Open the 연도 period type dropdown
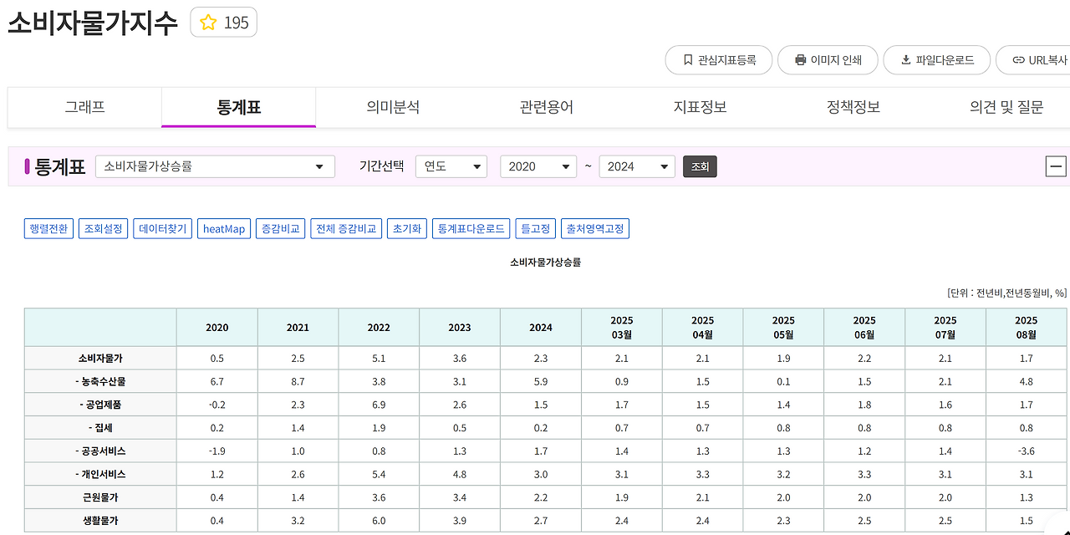 pos(451,166)
